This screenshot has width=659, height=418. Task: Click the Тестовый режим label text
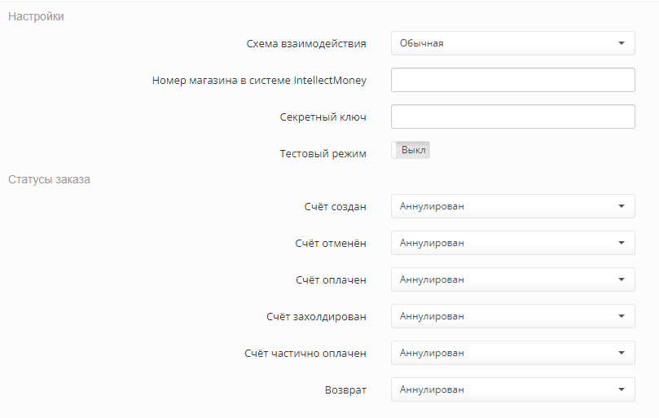pos(323,153)
